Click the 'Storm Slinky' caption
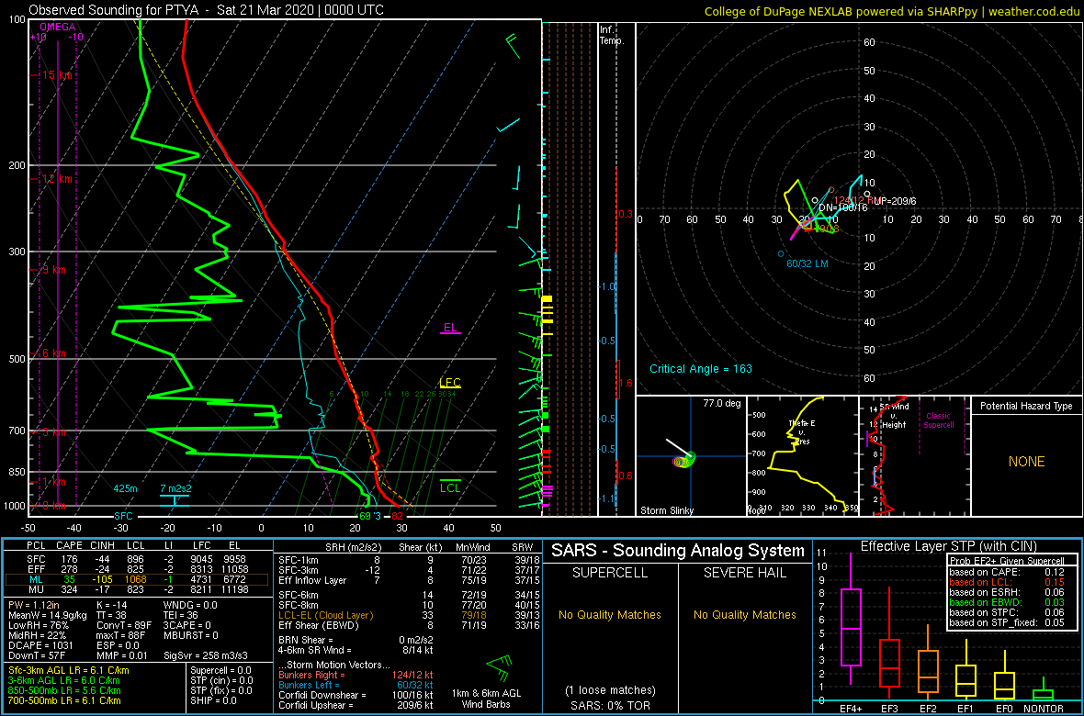This screenshot has height=716, width=1084. (666, 510)
